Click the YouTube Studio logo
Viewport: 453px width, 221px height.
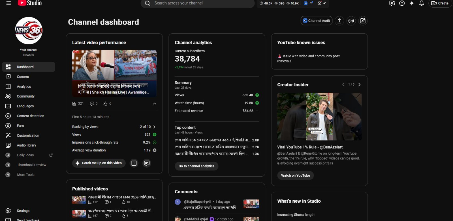point(30,3)
